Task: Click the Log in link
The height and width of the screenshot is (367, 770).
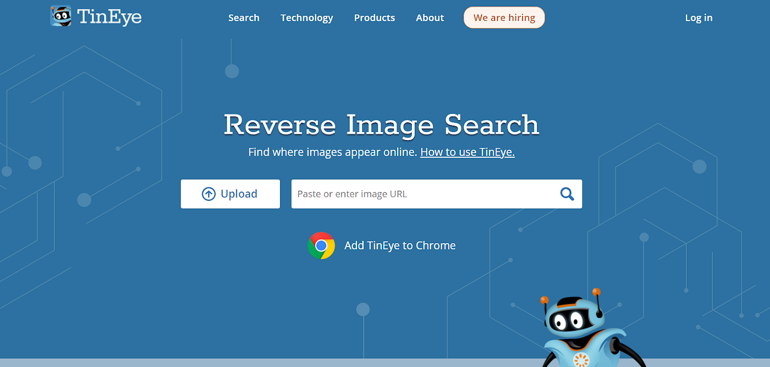Action: point(698,18)
